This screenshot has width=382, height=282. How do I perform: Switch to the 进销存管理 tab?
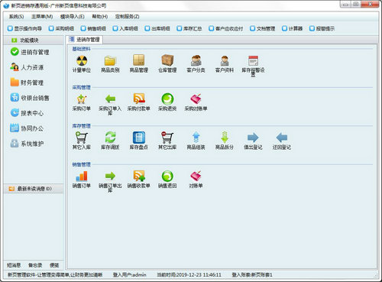84,40
